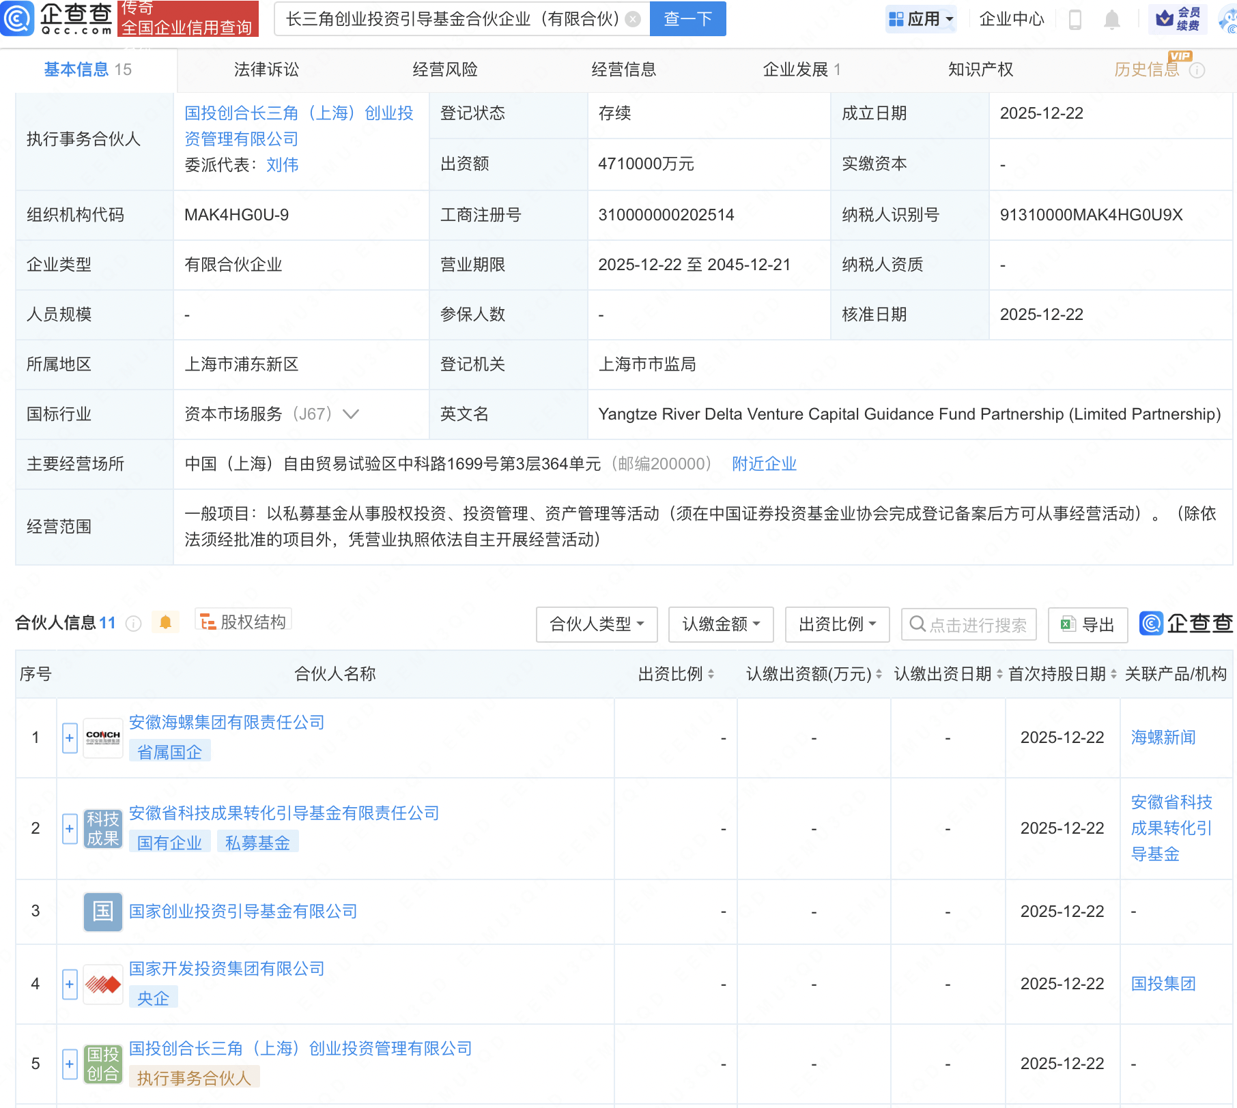Click the magnifier icon in partner search box
1237x1108 pixels.
pyautogui.click(x=918, y=624)
